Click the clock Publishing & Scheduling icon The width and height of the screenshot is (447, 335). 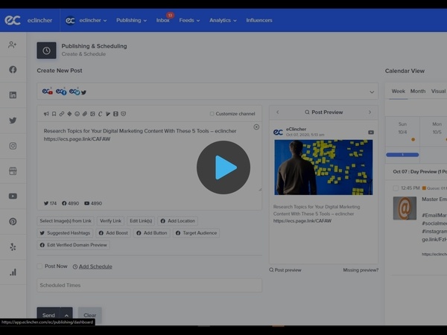point(46,51)
